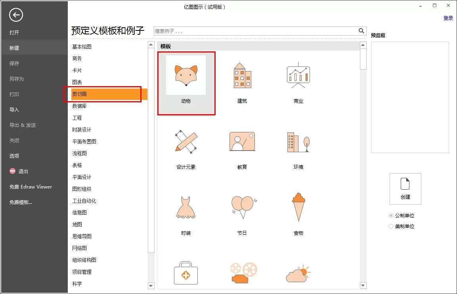Open the 导入 sidebar option
This screenshot has width=457, height=294.
coord(14,109)
